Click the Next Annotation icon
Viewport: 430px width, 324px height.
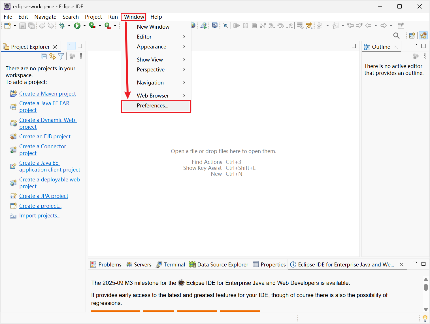click(320, 26)
